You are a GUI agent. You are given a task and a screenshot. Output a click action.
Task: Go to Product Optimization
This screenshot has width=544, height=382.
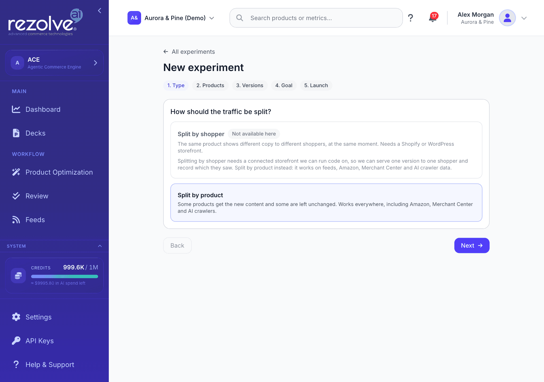pos(54,172)
